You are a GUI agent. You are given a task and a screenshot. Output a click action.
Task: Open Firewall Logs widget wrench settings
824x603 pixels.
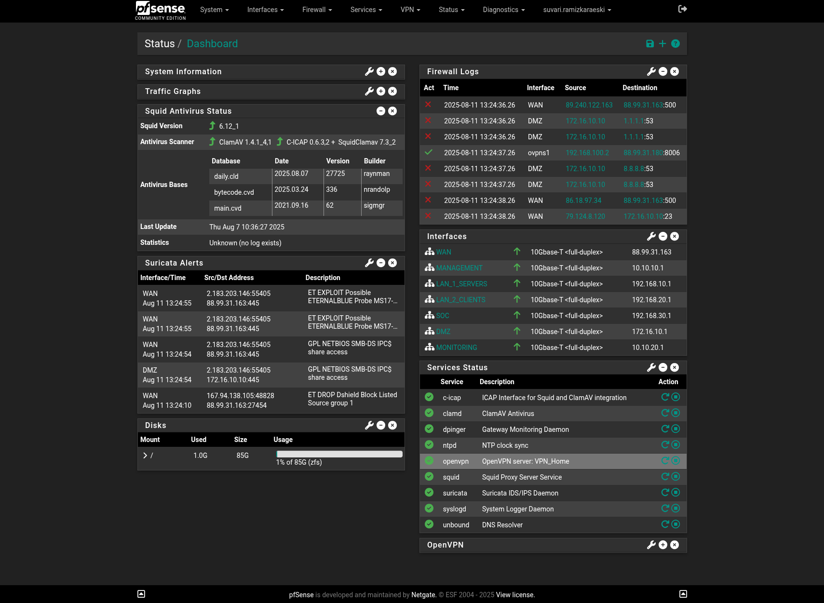[651, 71]
